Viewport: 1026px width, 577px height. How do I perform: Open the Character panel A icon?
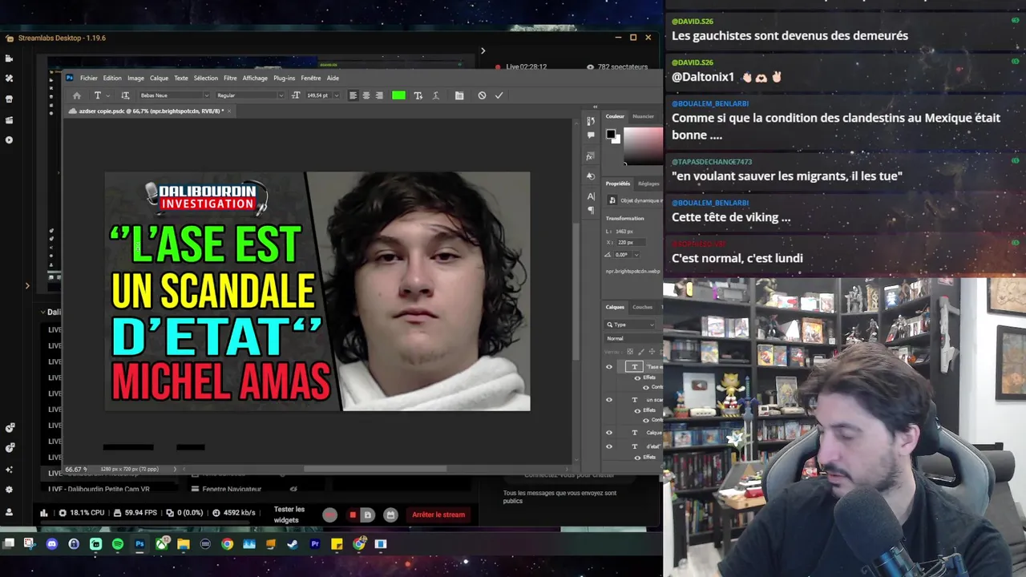tap(591, 196)
